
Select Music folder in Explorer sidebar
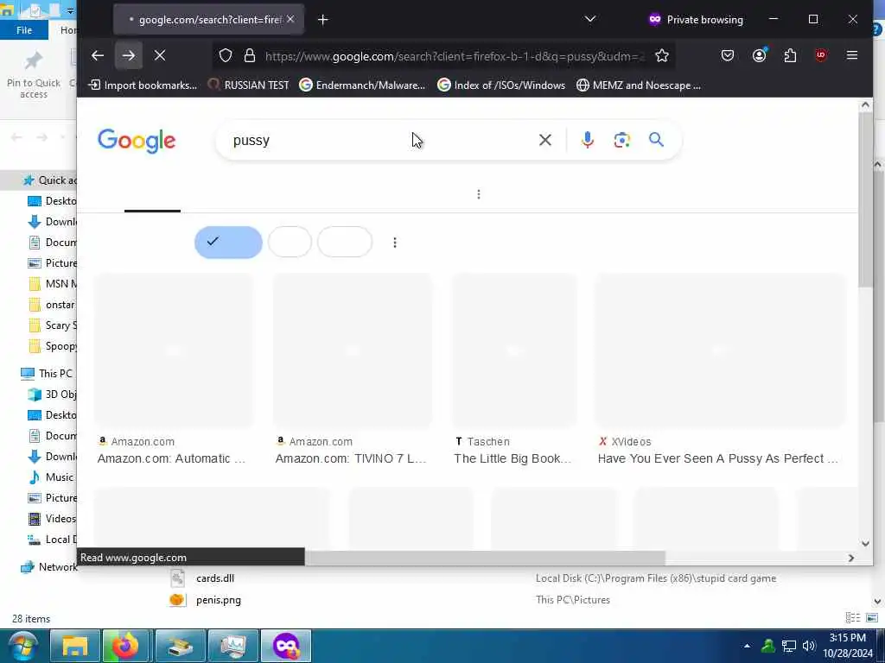[51, 477]
